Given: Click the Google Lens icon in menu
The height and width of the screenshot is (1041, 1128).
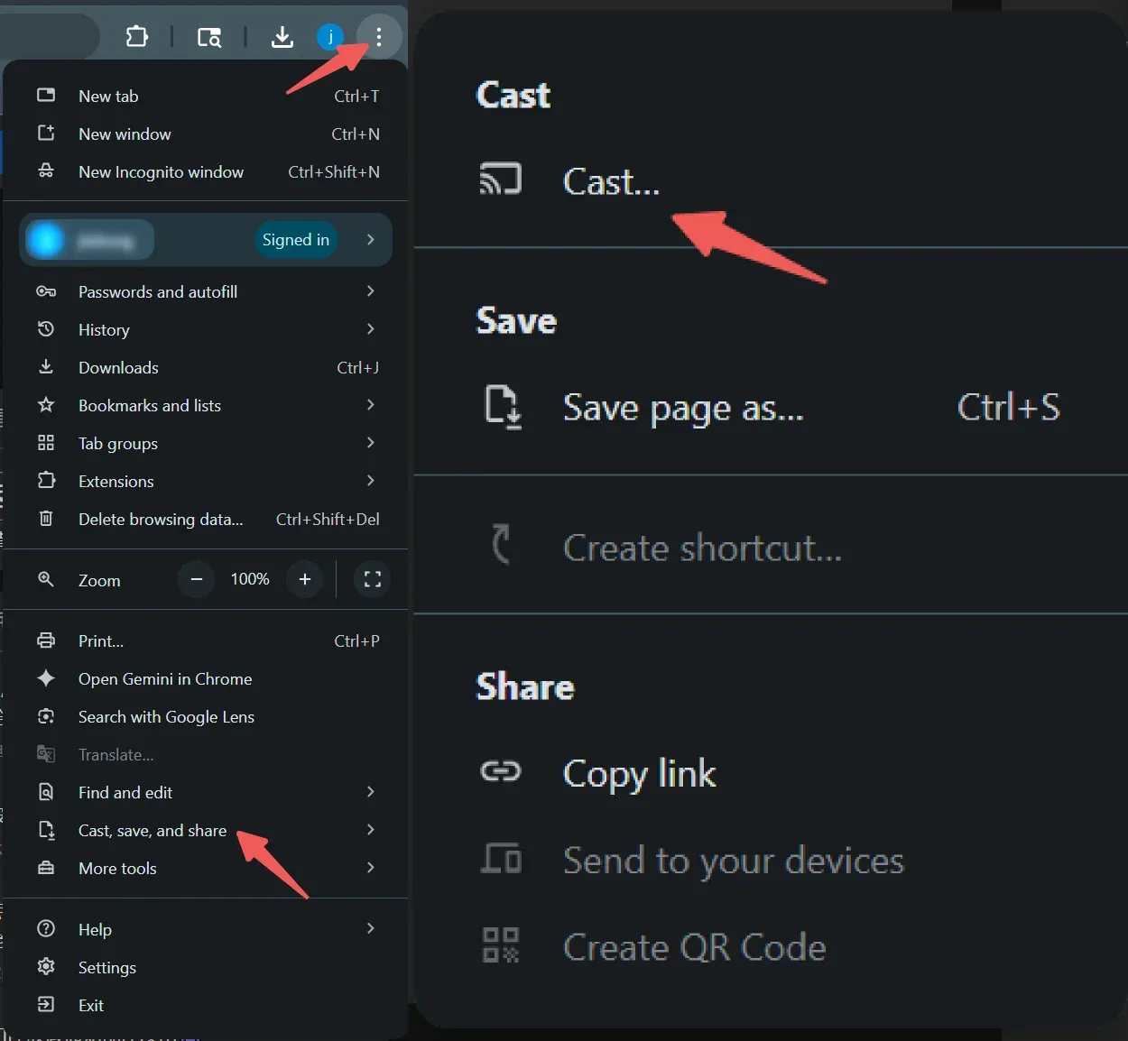Looking at the screenshot, I should click(x=46, y=716).
